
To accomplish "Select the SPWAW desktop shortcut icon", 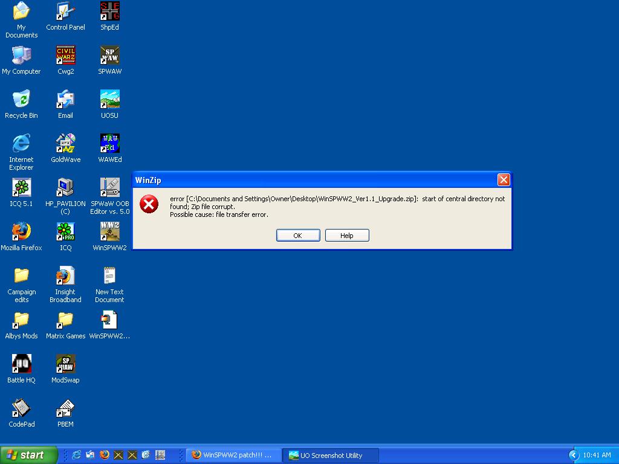I will [109, 56].
